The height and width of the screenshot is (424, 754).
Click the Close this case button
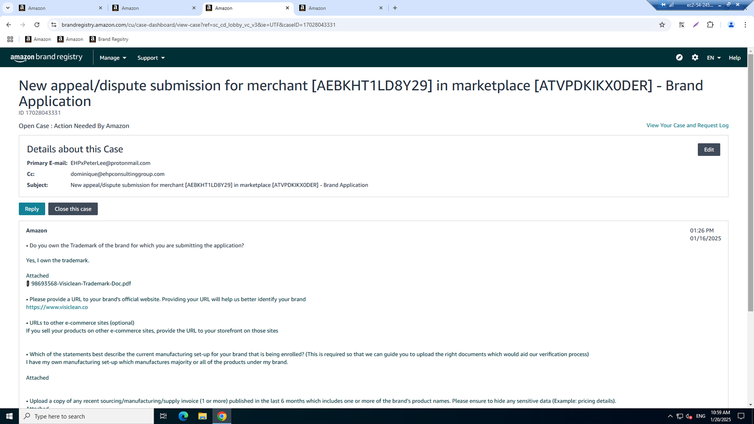(x=73, y=209)
